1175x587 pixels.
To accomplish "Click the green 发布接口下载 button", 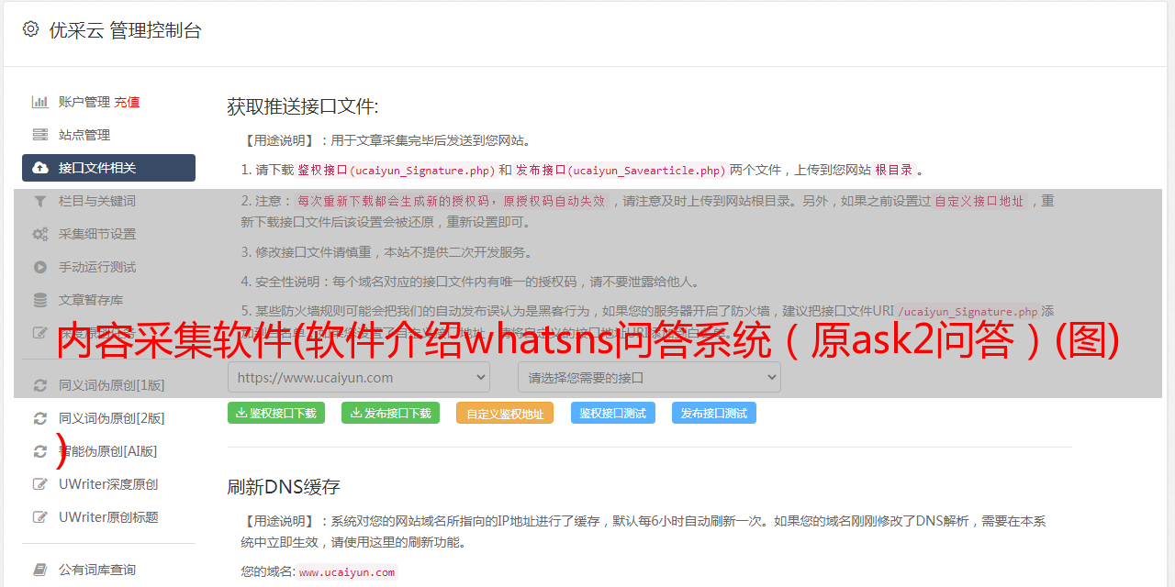I will tap(390, 413).
